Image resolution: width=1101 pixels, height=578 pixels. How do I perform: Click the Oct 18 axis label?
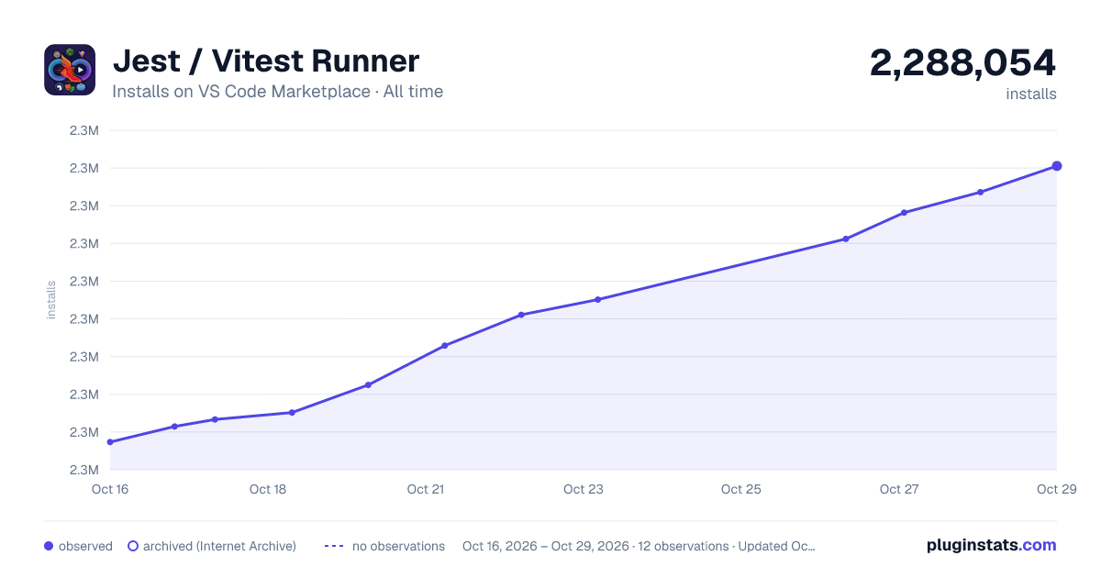tap(268, 489)
